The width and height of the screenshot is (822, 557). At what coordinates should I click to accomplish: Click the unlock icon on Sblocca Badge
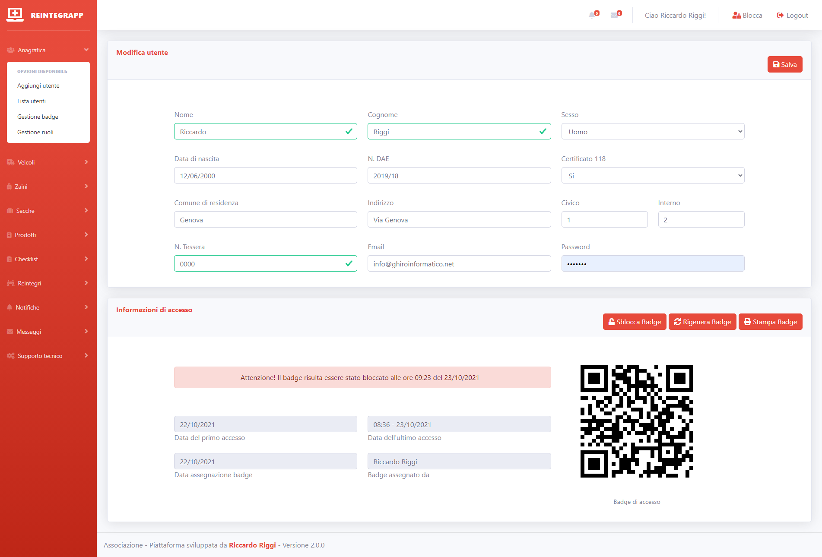click(612, 322)
